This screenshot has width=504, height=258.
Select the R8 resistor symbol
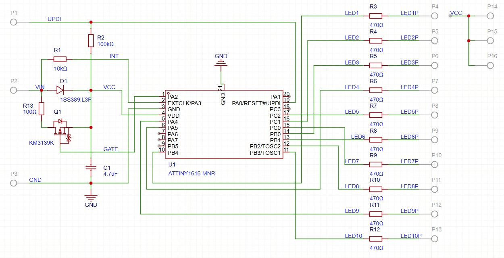point(376,139)
